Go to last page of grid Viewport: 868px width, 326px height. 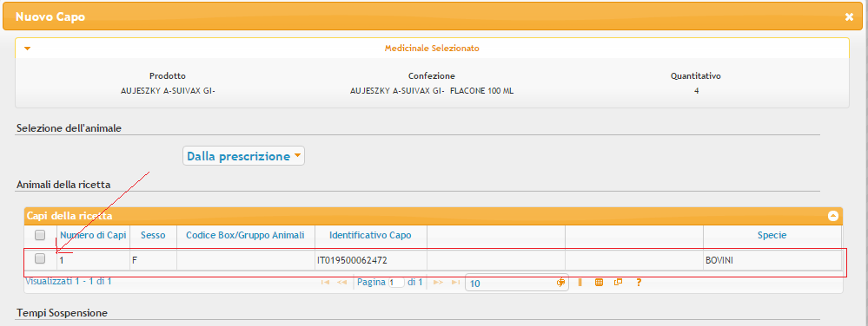point(455,283)
